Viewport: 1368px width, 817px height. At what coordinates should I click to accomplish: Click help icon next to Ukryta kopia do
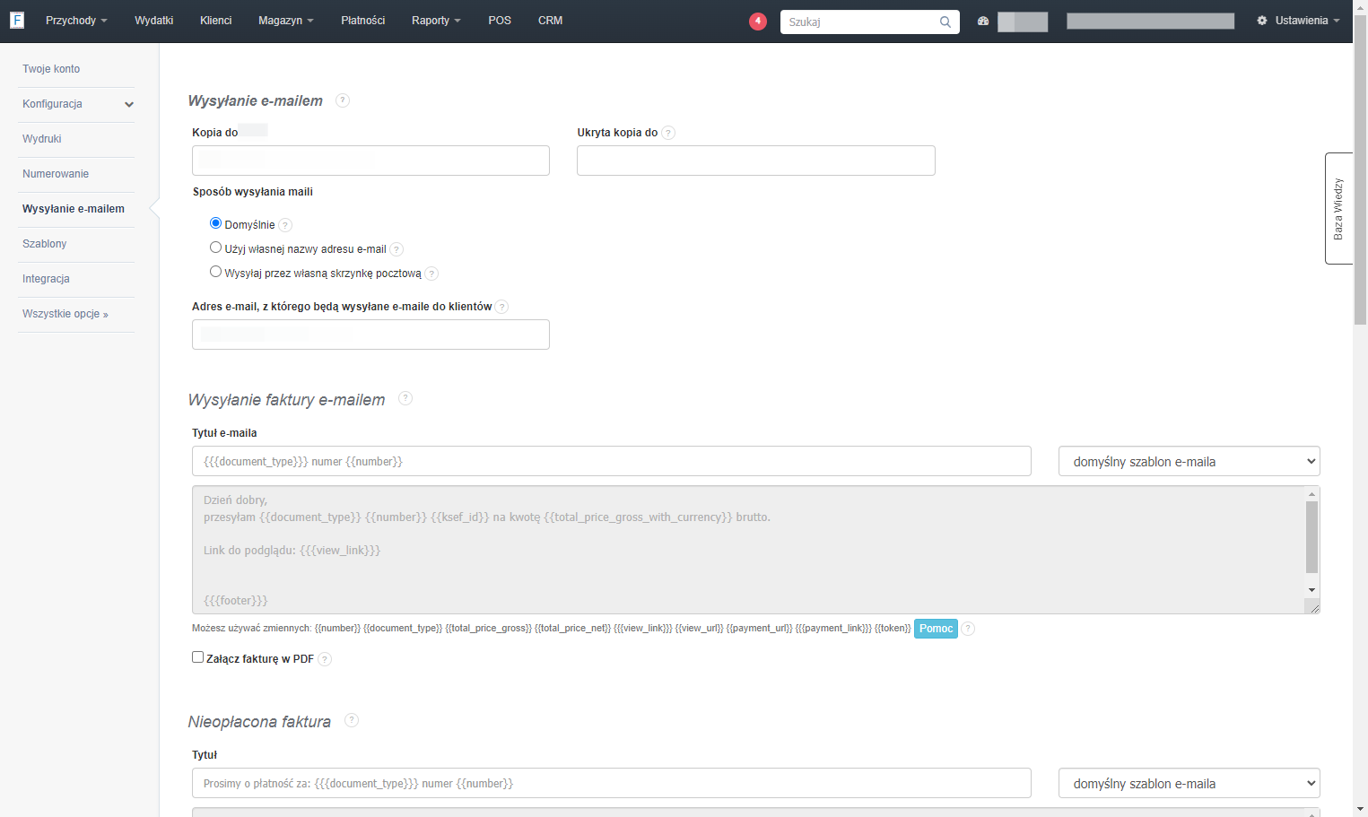[668, 133]
